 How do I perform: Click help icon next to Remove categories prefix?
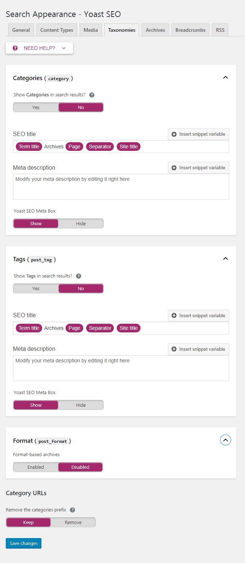click(72, 510)
